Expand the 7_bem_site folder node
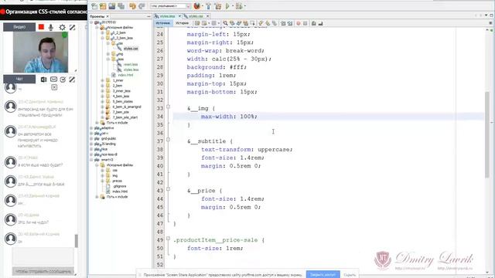 coord(103,112)
